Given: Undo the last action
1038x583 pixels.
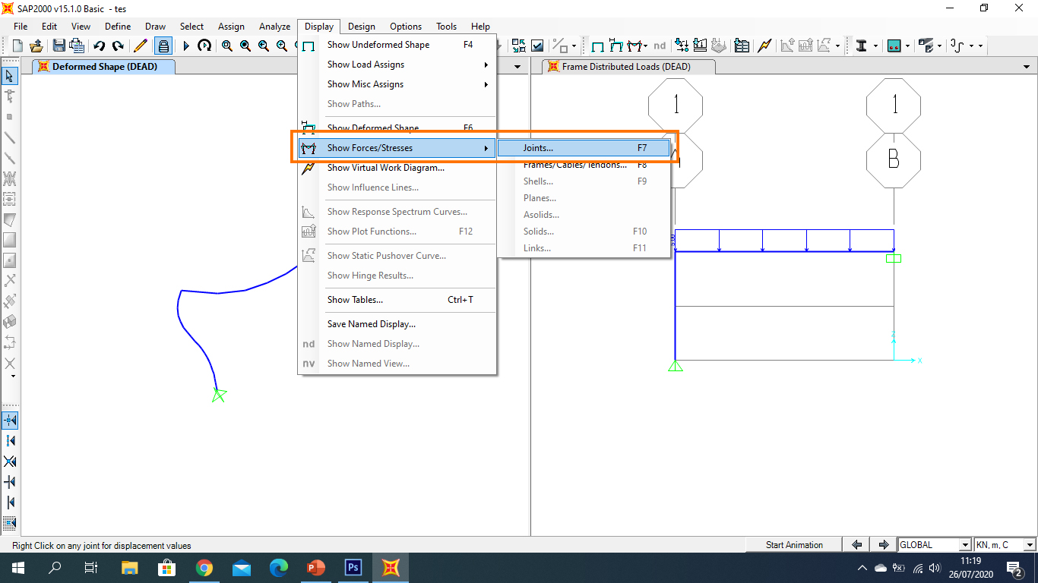Looking at the screenshot, I should click(99, 46).
